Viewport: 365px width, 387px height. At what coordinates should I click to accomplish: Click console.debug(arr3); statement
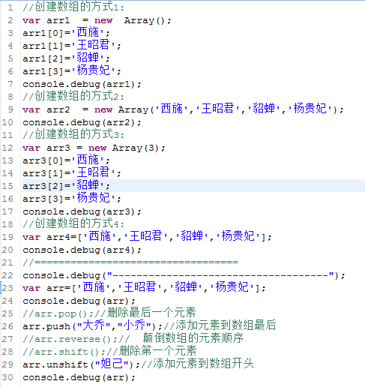[x=82, y=211]
